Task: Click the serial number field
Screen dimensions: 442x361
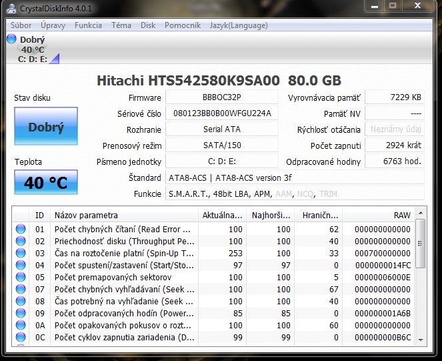Action: point(221,113)
